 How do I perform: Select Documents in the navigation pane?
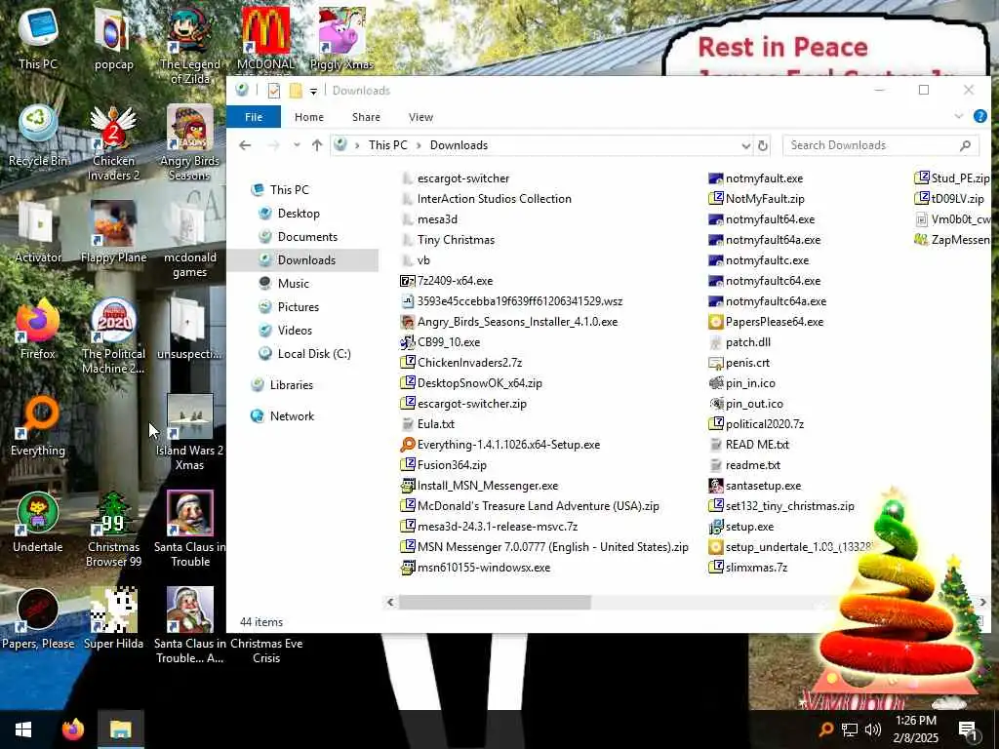tap(307, 237)
